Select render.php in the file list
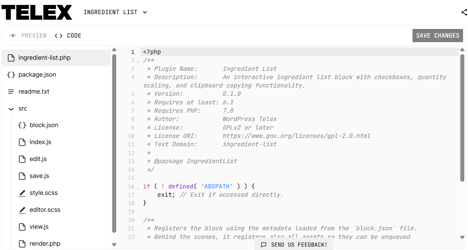This screenshot has width=468, height=250. coord(45,244)
